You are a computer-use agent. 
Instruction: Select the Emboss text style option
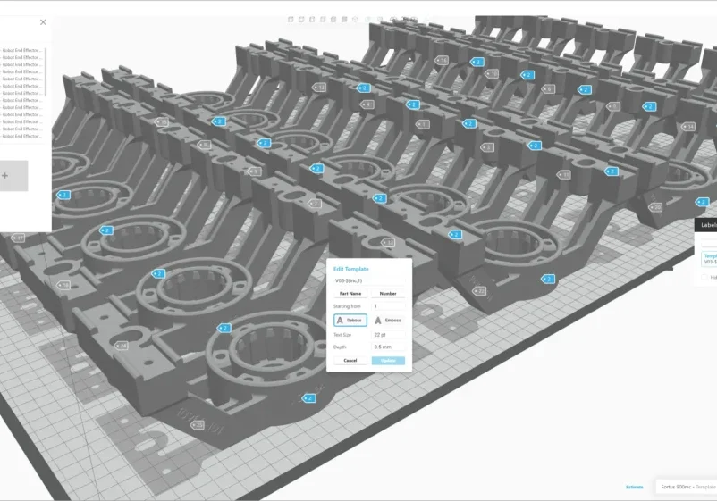coord(388,320)
